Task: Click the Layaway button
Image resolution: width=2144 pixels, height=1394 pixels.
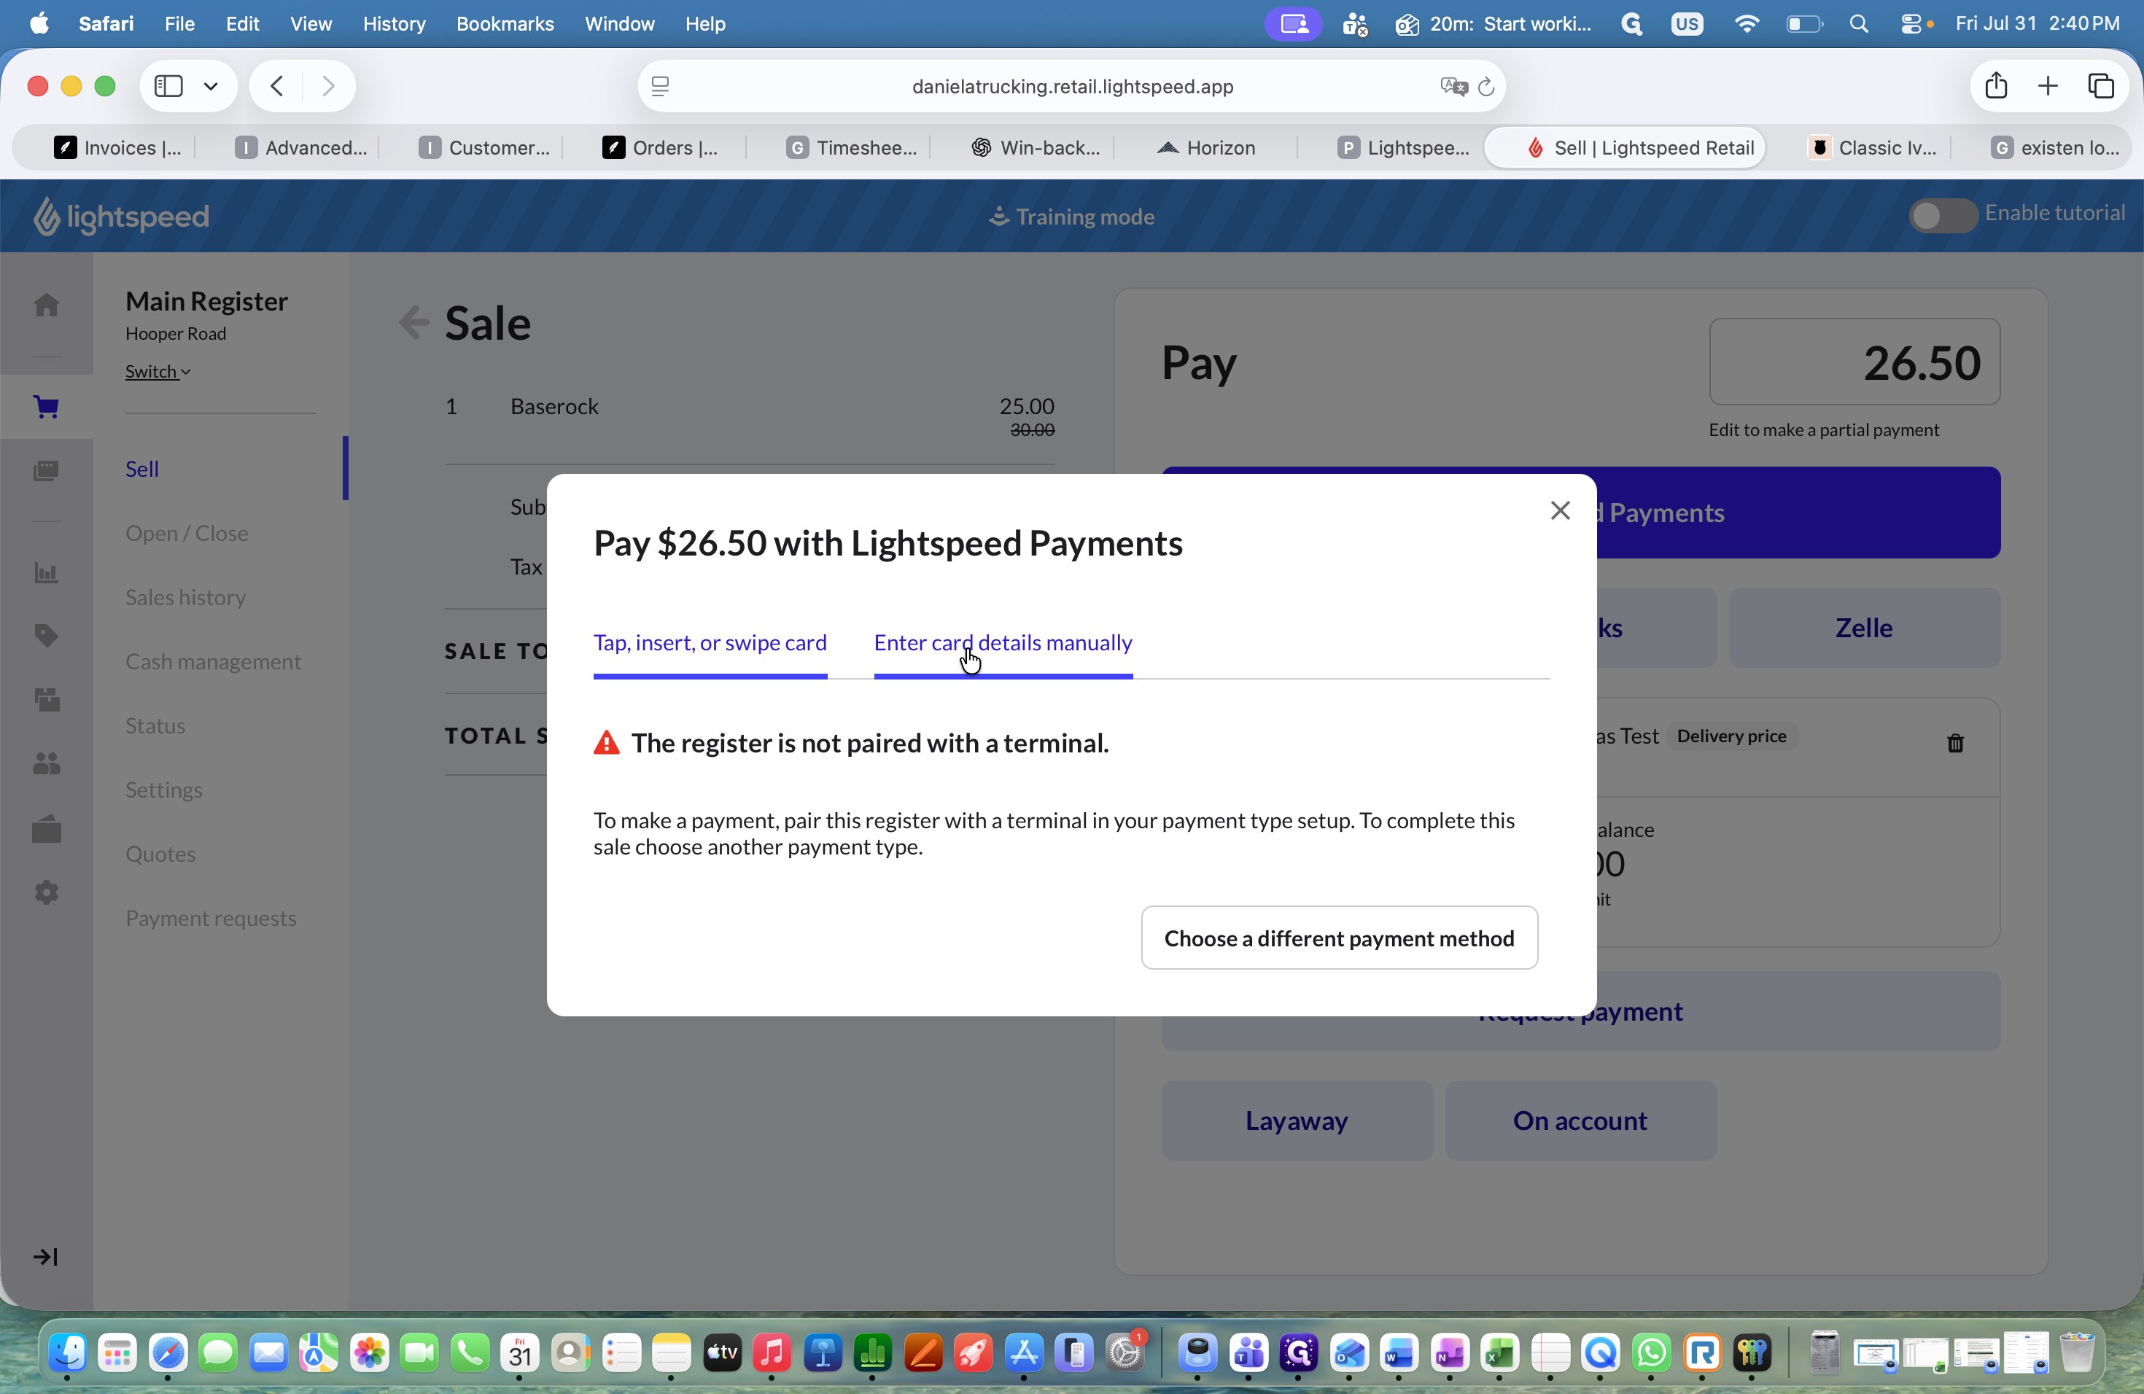Action: pyautogui.click(x=1297, y=1121)
